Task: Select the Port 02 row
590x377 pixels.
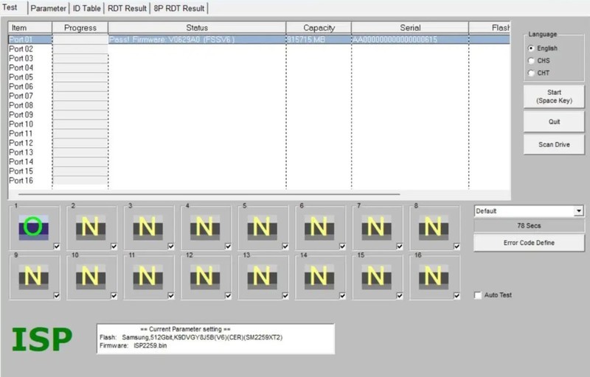Action: pos(260,49)
